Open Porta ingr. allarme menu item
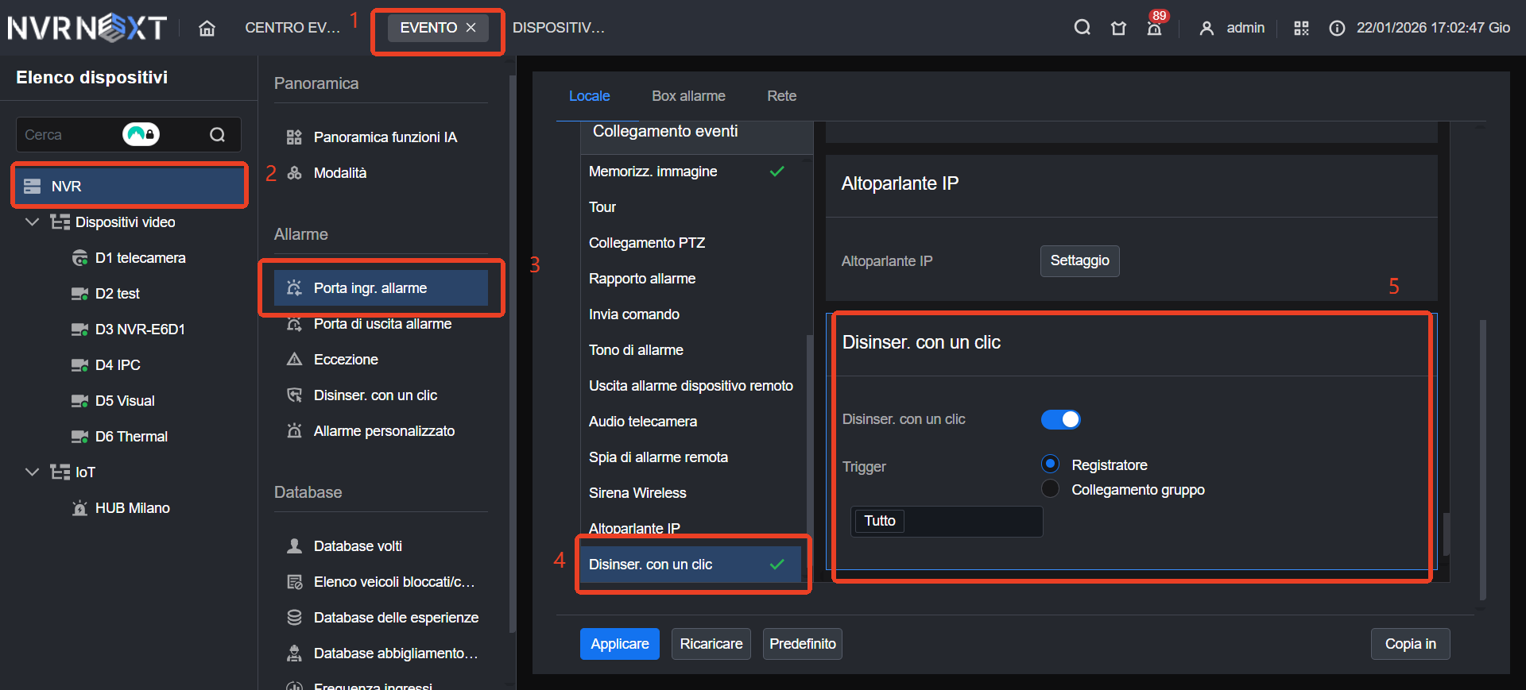 tap(381, 287)
